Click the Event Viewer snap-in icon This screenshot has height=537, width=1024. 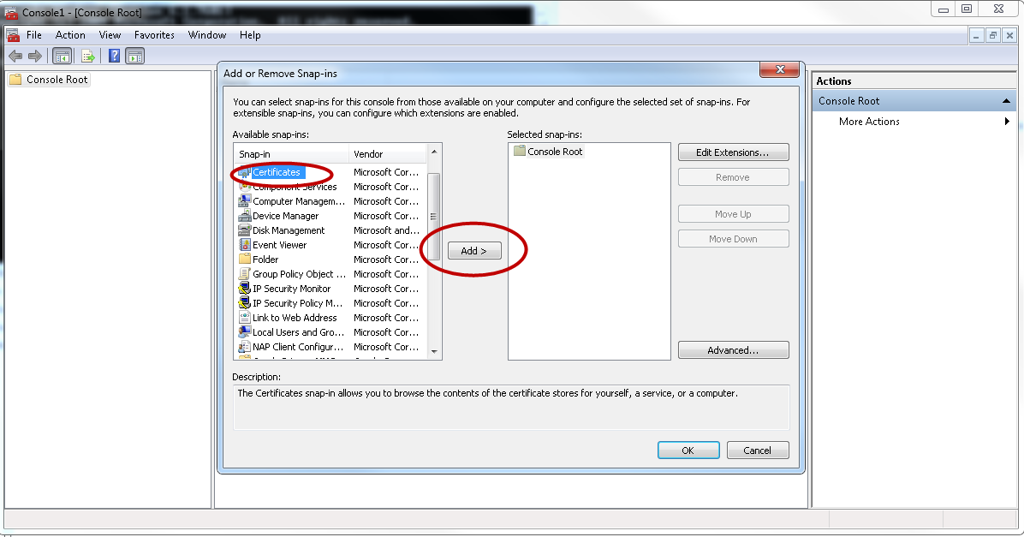(244, 245)
